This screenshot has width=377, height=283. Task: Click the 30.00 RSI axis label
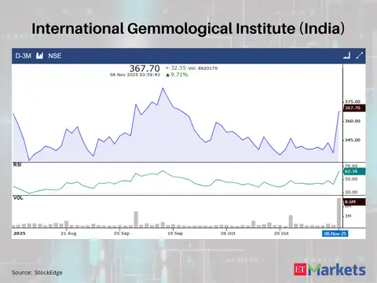point(351,192)
